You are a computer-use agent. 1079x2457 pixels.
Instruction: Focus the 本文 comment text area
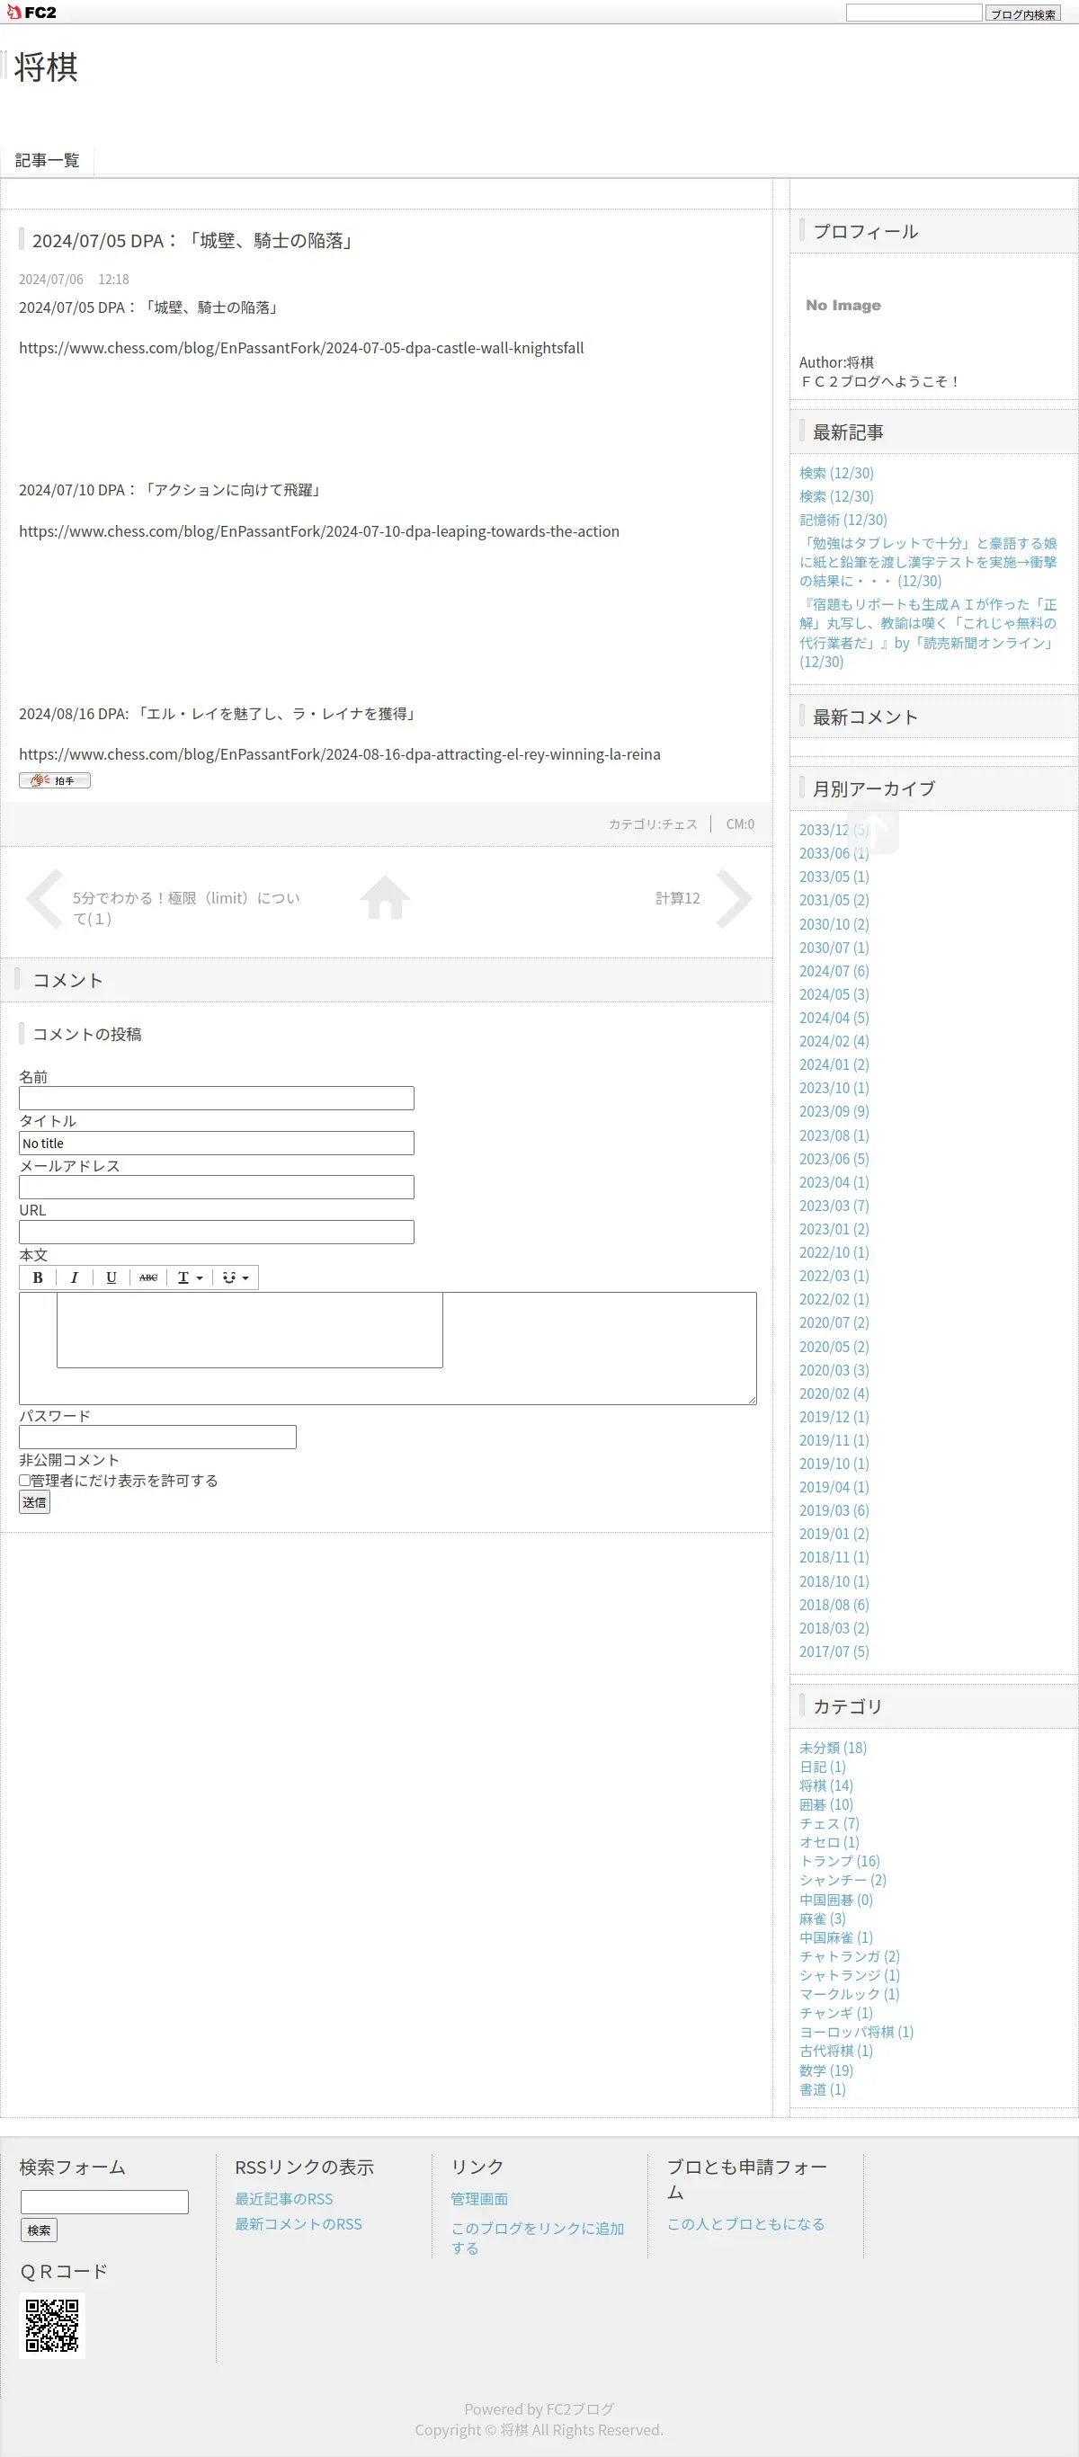point(388,1348)
